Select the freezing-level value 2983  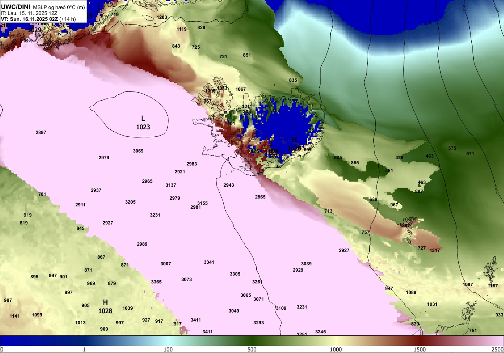(192, 164)
